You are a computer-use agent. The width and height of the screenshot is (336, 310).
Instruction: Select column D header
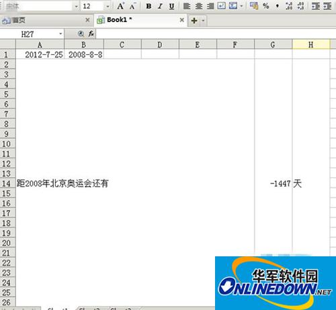[x=160, y=45]
